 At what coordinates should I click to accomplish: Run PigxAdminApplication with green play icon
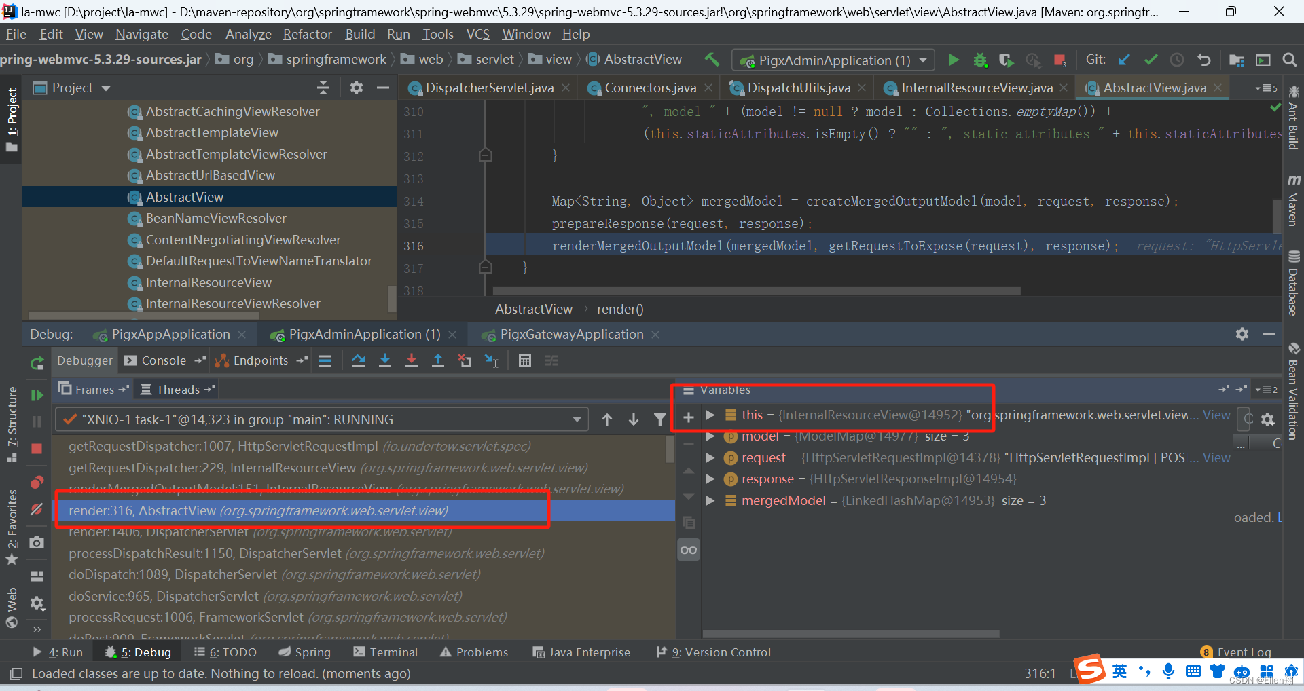[954, 60]
